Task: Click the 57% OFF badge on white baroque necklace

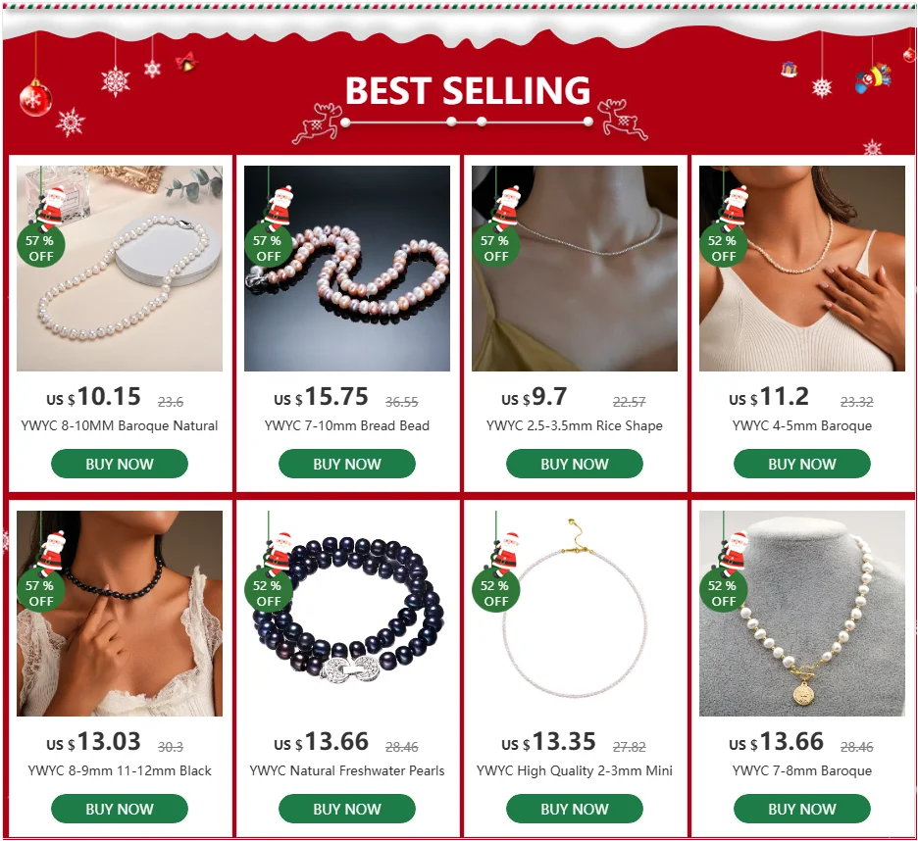Action: click(x=40, y=248)
